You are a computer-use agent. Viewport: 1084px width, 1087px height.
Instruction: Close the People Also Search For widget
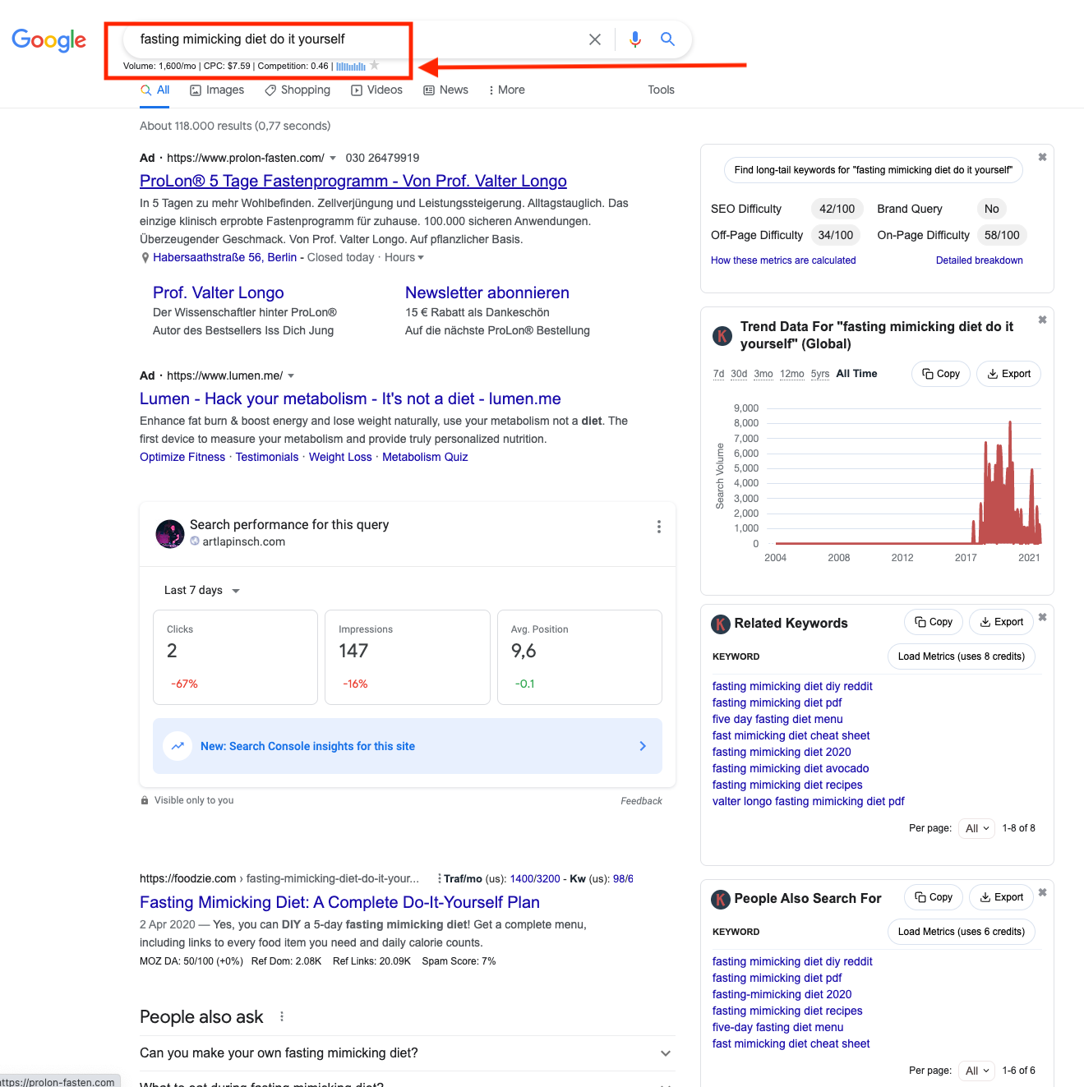1042,892
